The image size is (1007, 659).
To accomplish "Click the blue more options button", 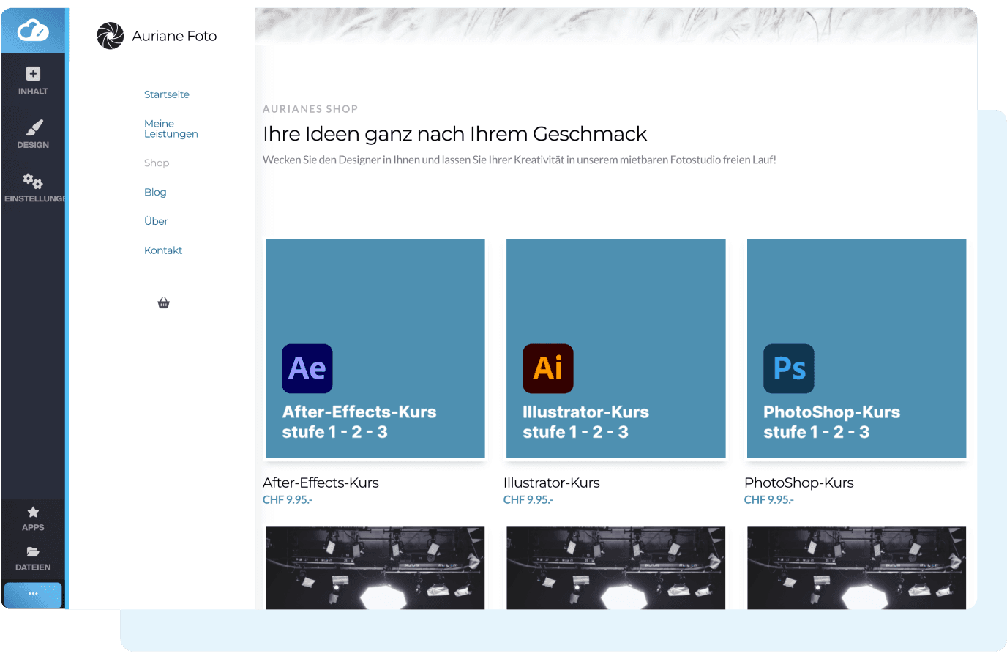I will (33, 595).
